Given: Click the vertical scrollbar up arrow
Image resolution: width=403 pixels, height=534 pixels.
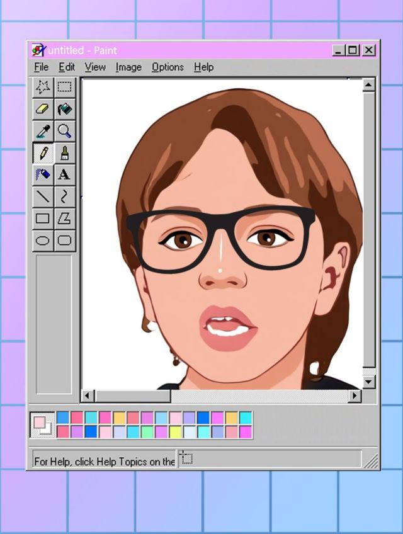Looking at the screenshot, I should coord(369,85).
